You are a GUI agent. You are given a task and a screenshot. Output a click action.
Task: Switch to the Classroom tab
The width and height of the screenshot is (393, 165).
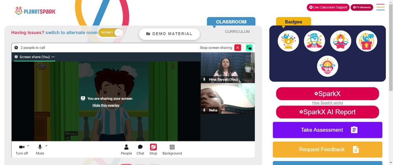[231, 22]
